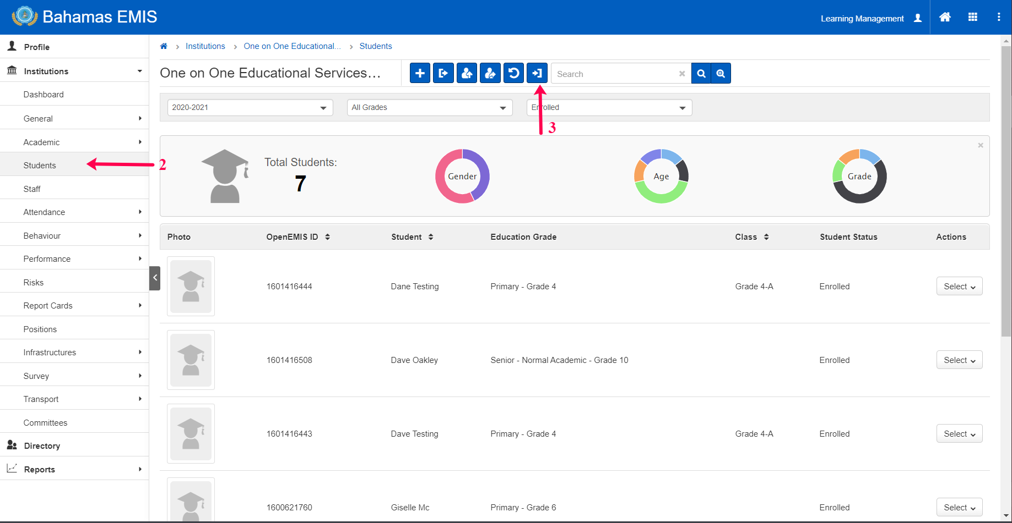Viewport: 1012px width, 523px height.
Task: Open advanced search with zoom-plus icon
Action: [x=721, y=73]
